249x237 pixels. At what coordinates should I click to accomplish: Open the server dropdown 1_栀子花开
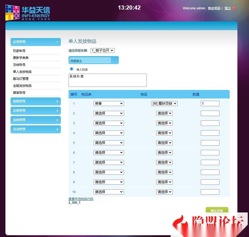click(x=102, y=50)
